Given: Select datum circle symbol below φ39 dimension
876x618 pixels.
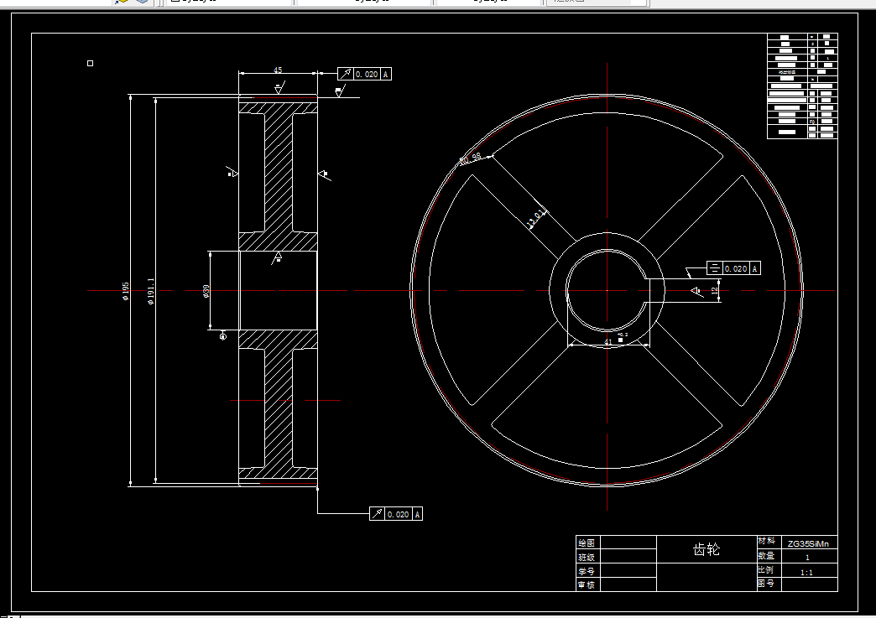Looking at the screenshot, I should tap(223, 336).
